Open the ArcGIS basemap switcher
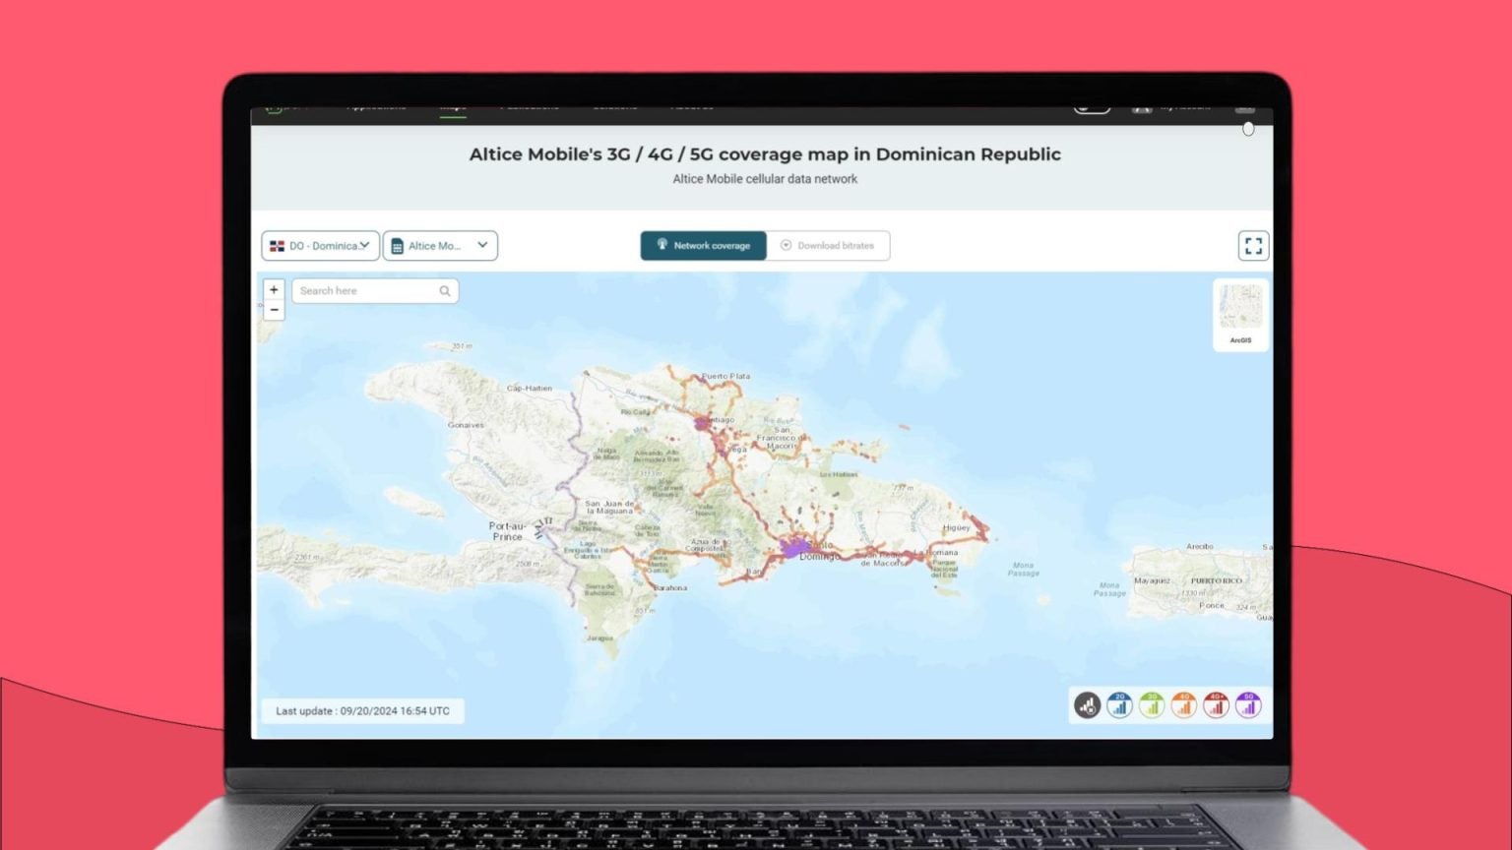 [1239, 313]
